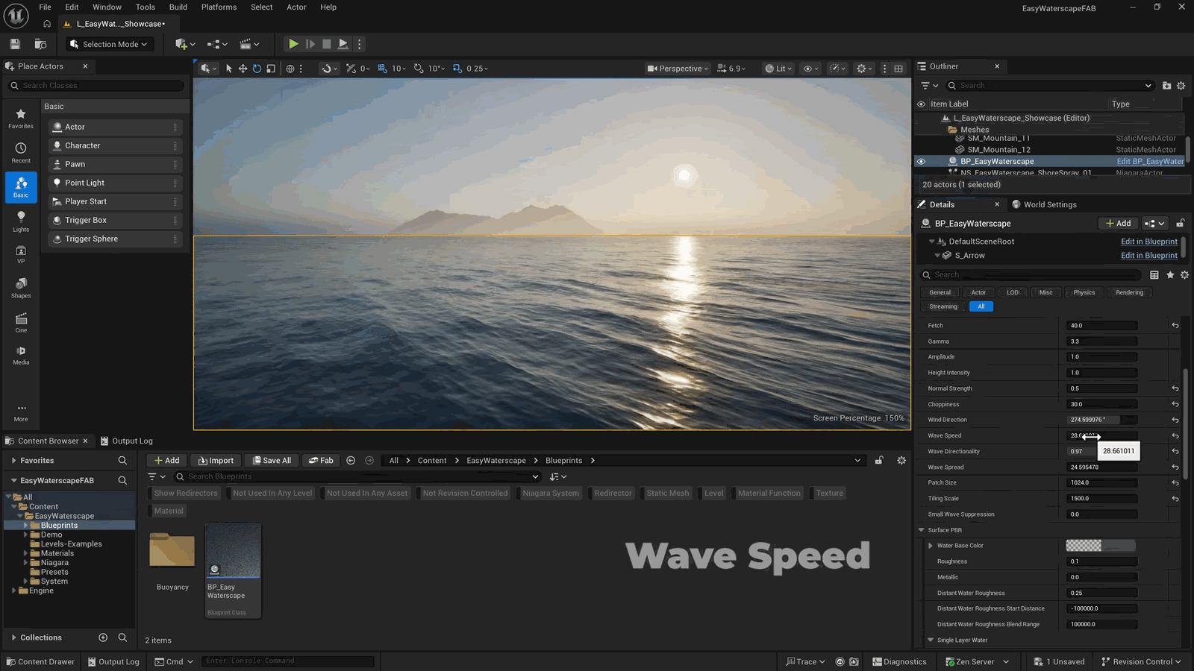Open the Recent category in Place Actors
1194x671 pixels.
pos(21,152)
